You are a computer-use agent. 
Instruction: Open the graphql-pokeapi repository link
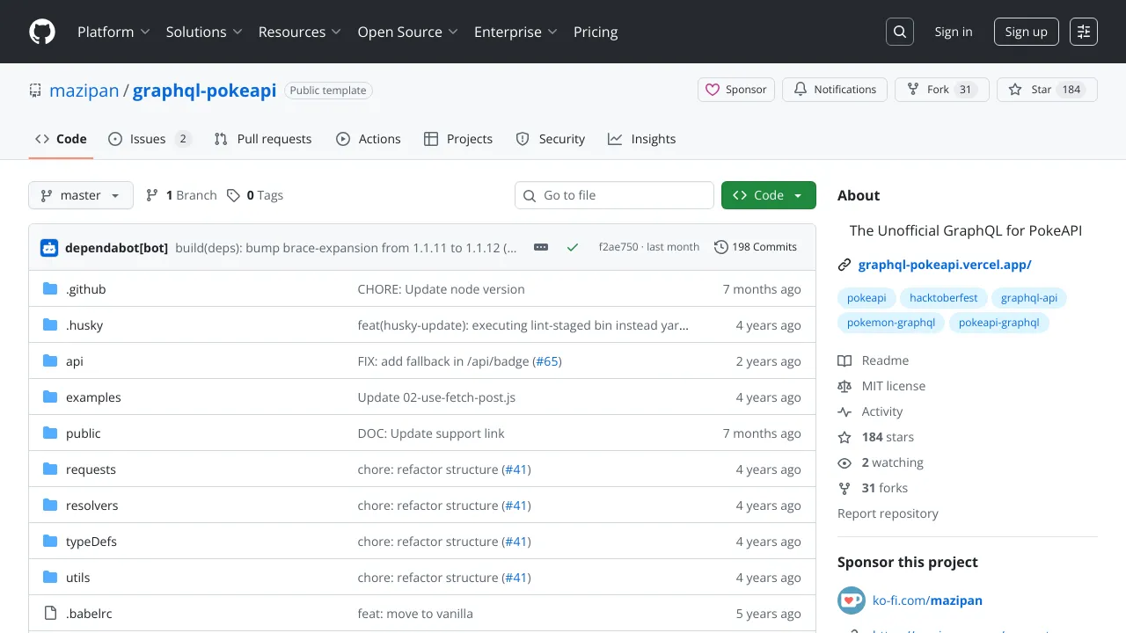coord(204,91)
